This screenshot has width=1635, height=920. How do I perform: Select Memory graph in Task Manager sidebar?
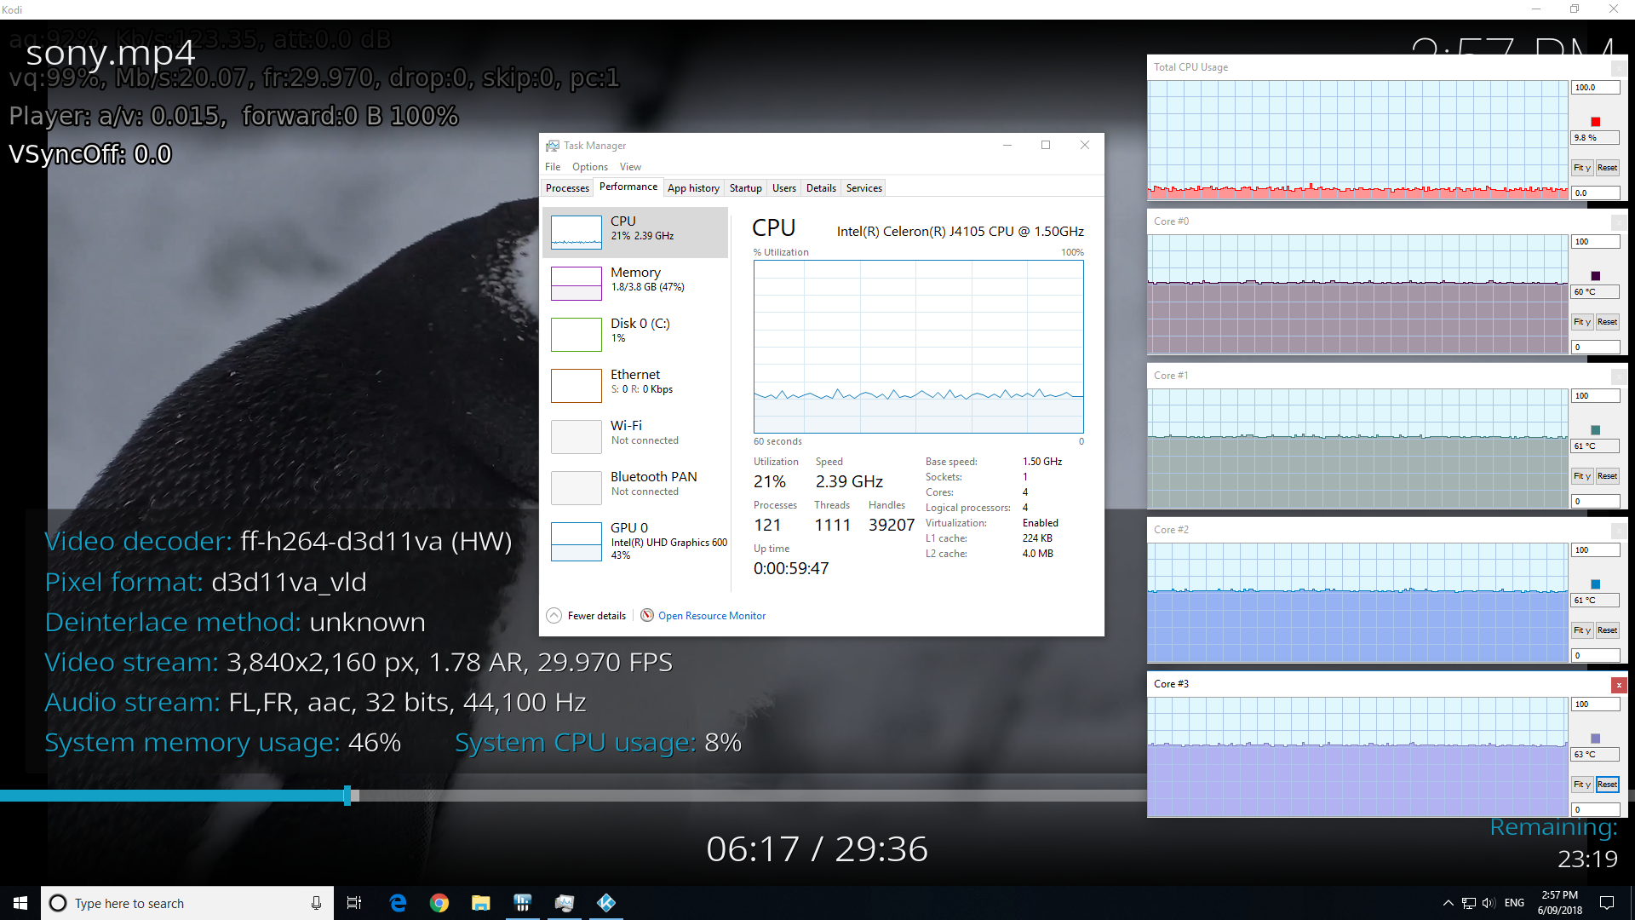click(x=577, y=284)
